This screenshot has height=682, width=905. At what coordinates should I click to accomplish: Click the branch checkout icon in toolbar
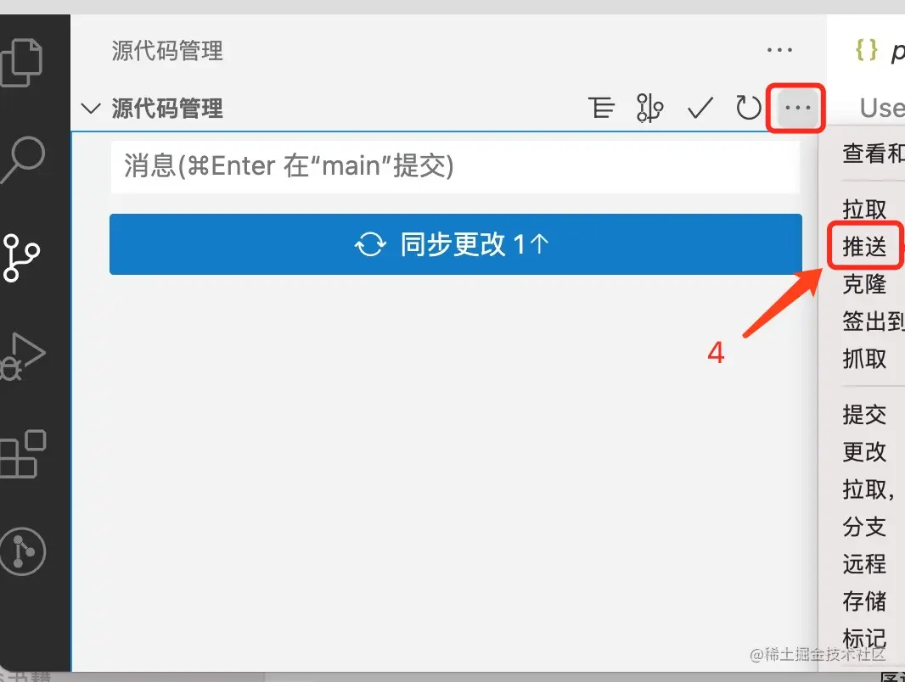649,107
